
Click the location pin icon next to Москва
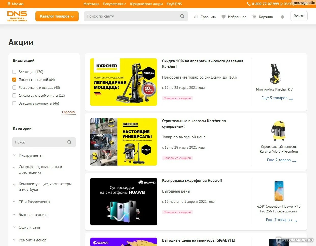(x=9, y=4)
